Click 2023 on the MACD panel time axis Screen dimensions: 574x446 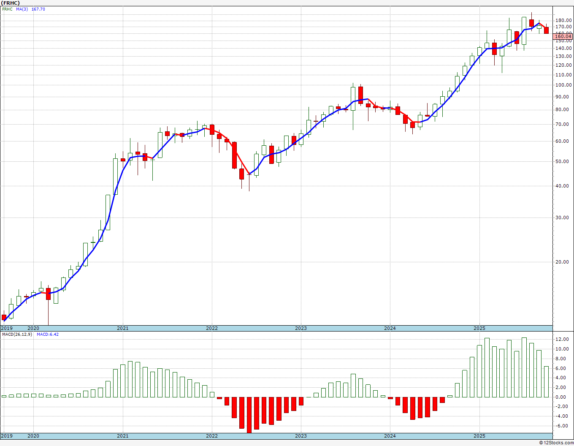(301, 436)
